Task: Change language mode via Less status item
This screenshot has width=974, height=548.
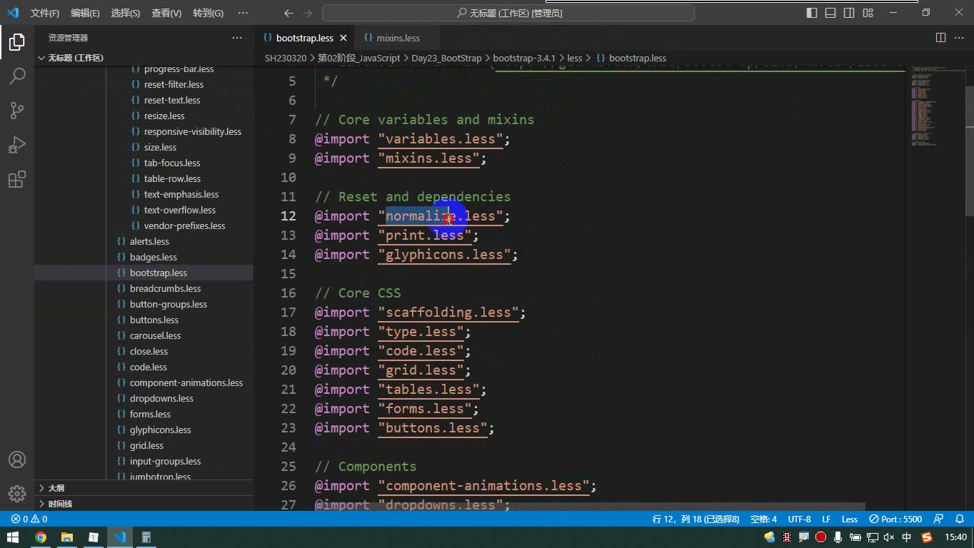Action: tap(850, 519)
